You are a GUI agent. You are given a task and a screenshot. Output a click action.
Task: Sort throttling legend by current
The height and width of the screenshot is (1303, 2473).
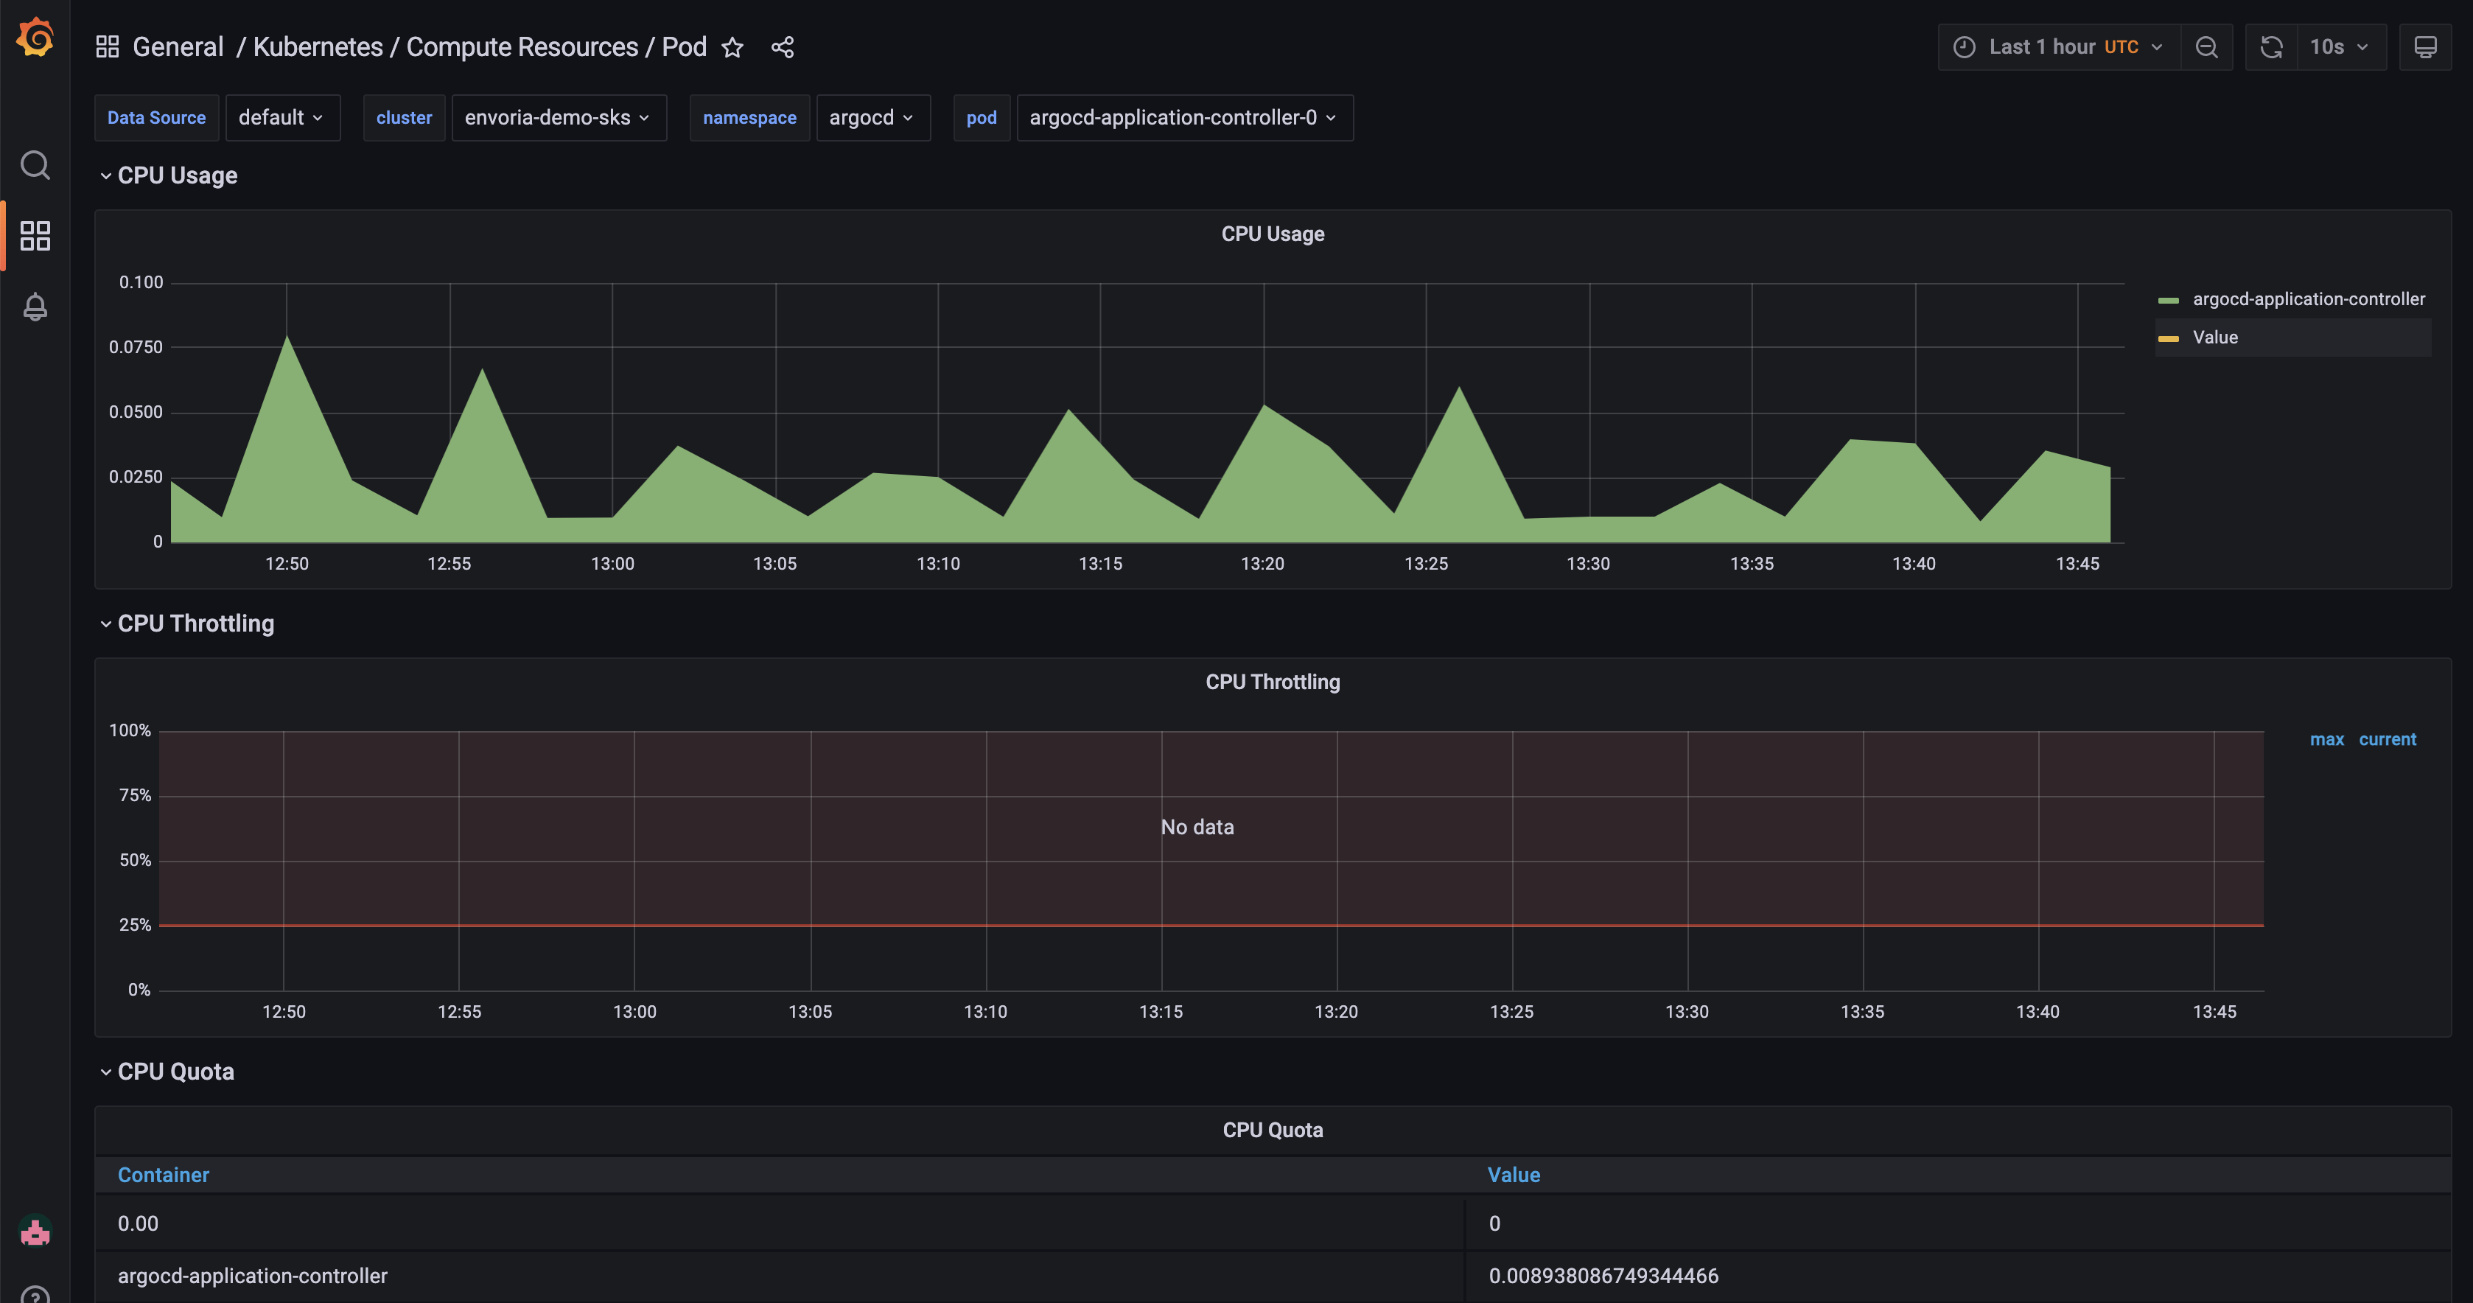tap(2387, 739)
